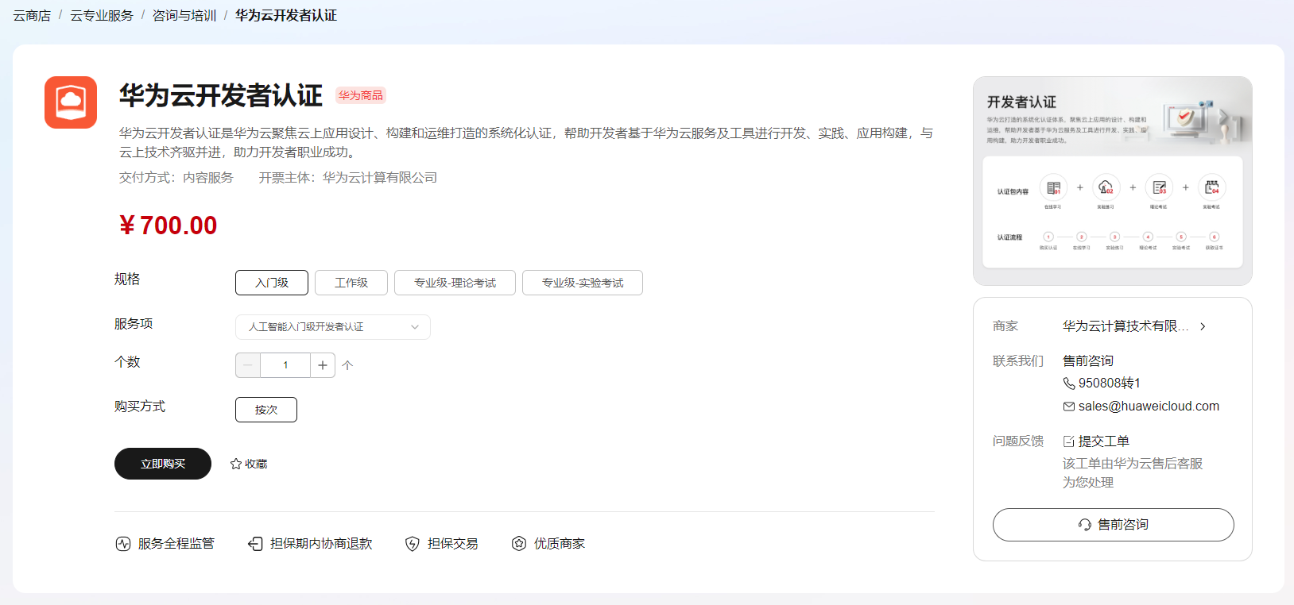Navigate to 咨询与培训 breadcrumb
The image size is (1294, 605).
[x=184, y=16]
